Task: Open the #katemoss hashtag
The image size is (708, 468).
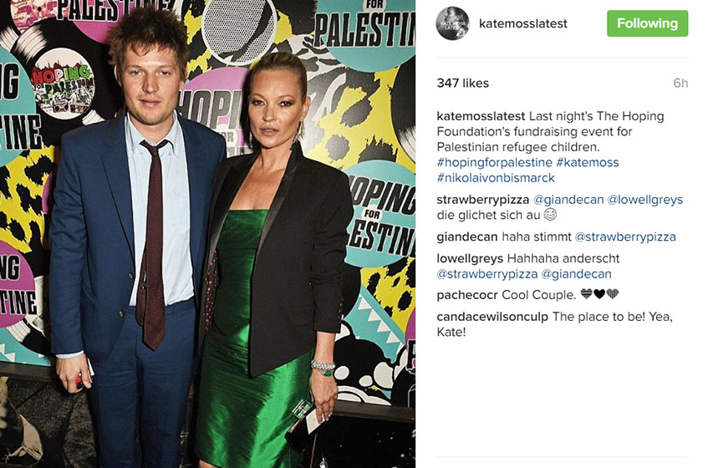Action: click(588, 162)
